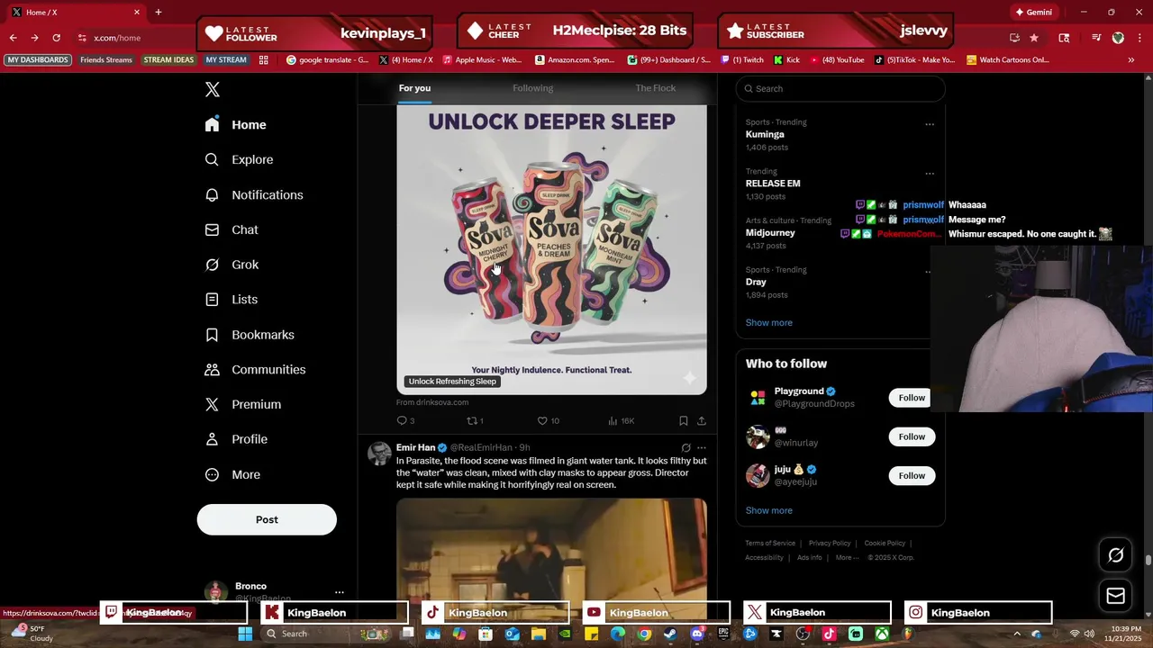Repost the Sova ad post
Screen dimensions: 1153x648
tap(475, 420)
